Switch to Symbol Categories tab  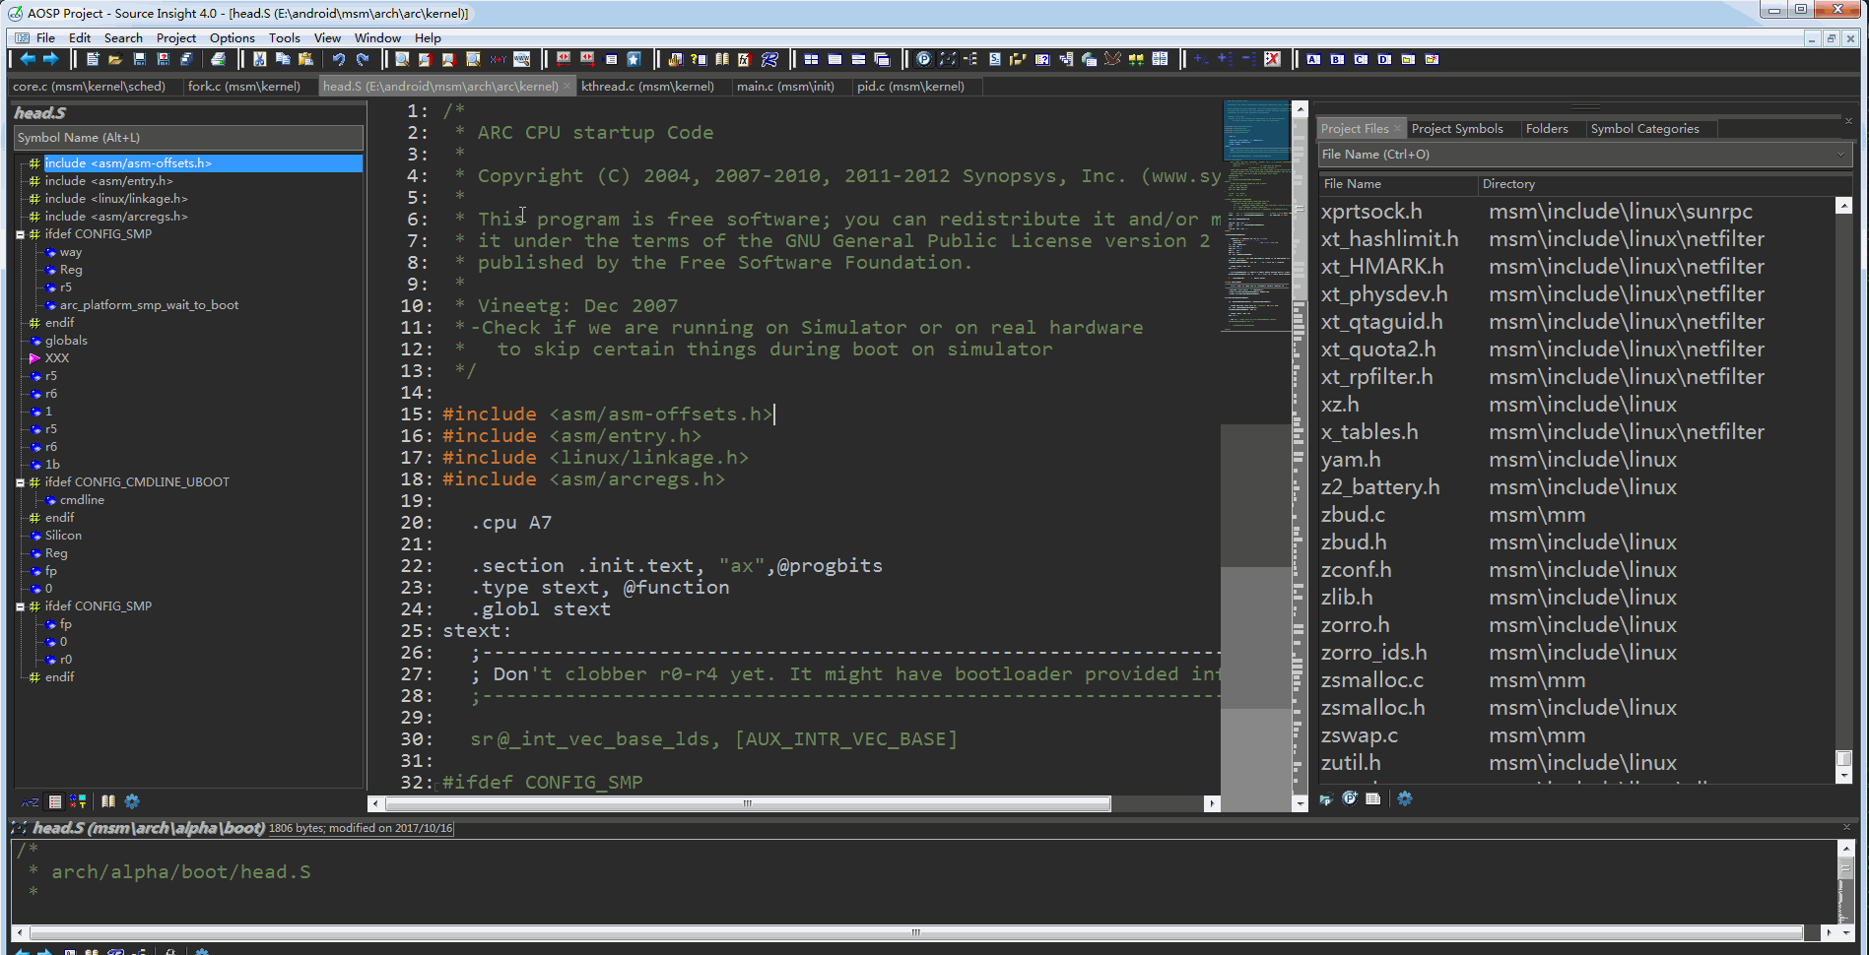tap(1644, 129)
